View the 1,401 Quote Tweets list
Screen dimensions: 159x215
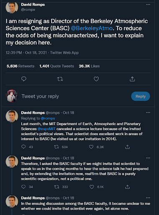point(56,66)
